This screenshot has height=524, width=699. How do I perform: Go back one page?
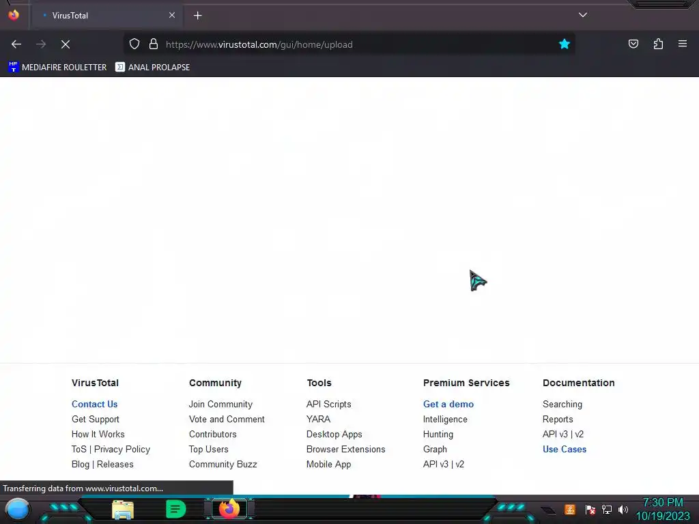(x=16, y=44)
